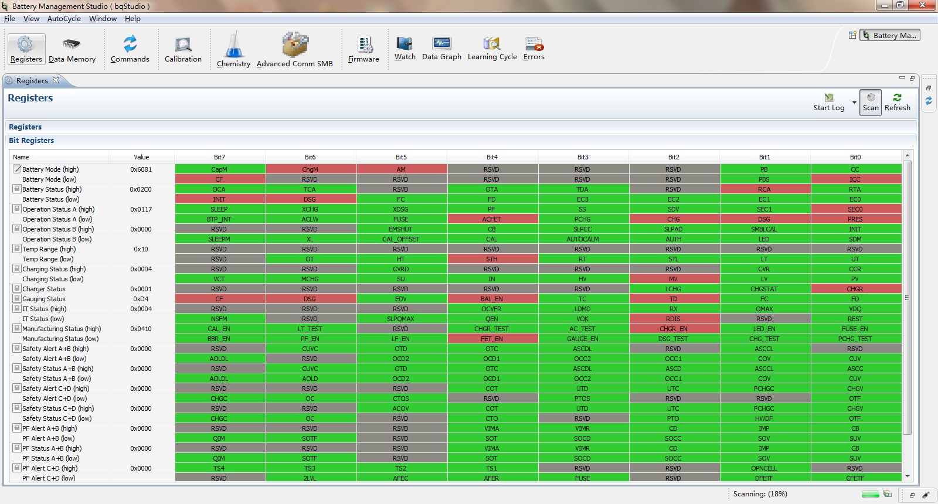Maximize the Registers view panel
The height and width of the screenshot is (504, 938).
click(912, 78)
